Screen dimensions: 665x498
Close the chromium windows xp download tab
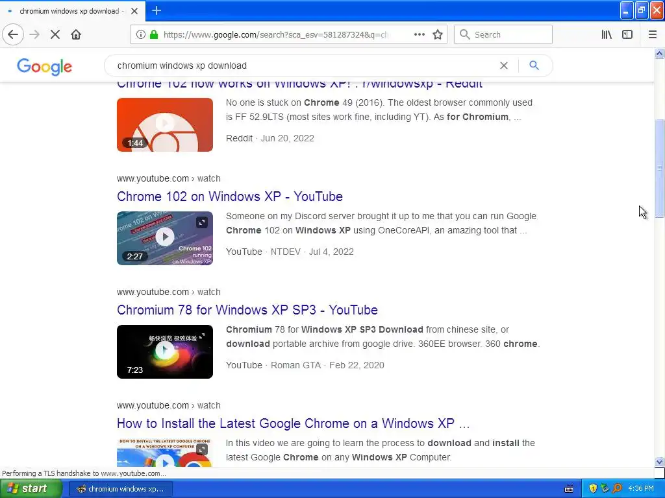pyautogui.click(x=134, y=11)
